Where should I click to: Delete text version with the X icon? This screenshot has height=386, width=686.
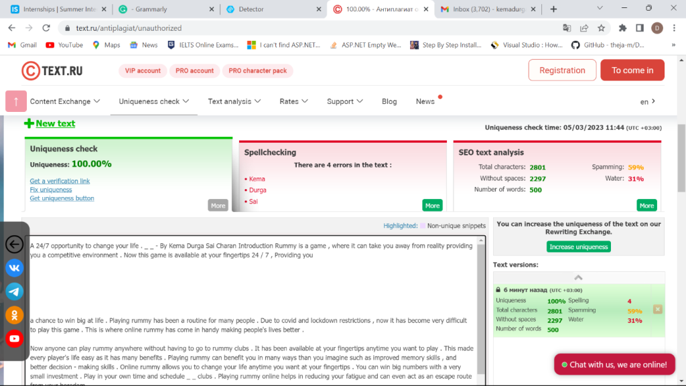[x=657, y=310]
